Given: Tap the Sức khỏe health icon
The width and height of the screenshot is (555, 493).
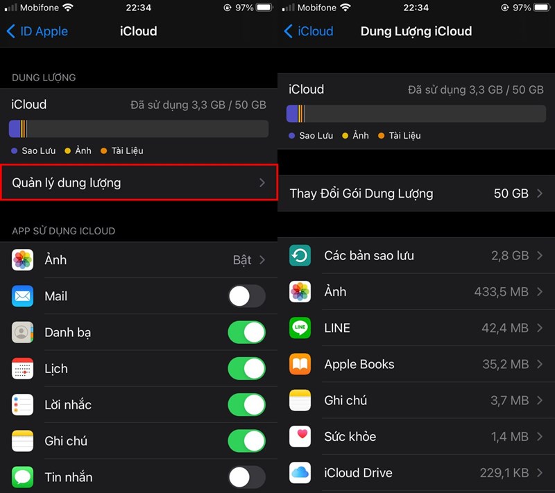Looking at the screenshot, I should [x=300, y=436].
